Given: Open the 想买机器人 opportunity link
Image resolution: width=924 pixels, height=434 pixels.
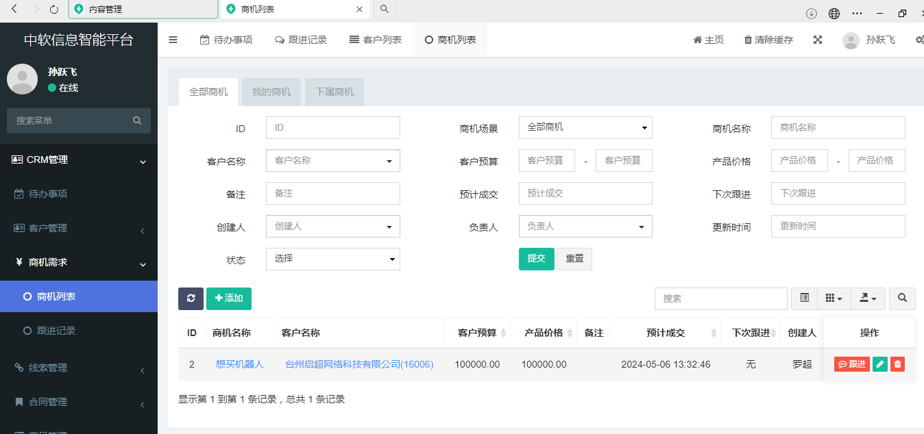Looking at the screenshot, I should [239, 364].
